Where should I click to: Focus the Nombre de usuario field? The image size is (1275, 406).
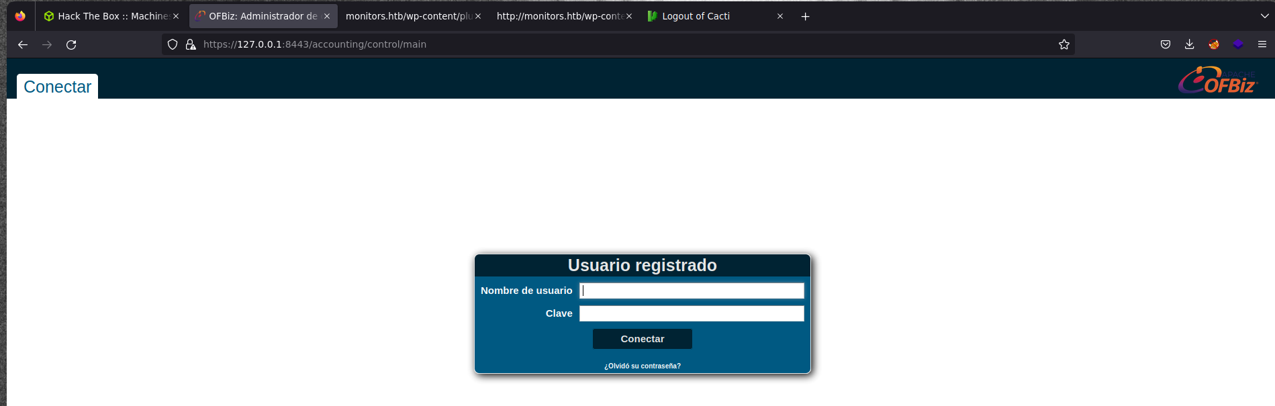691,291
